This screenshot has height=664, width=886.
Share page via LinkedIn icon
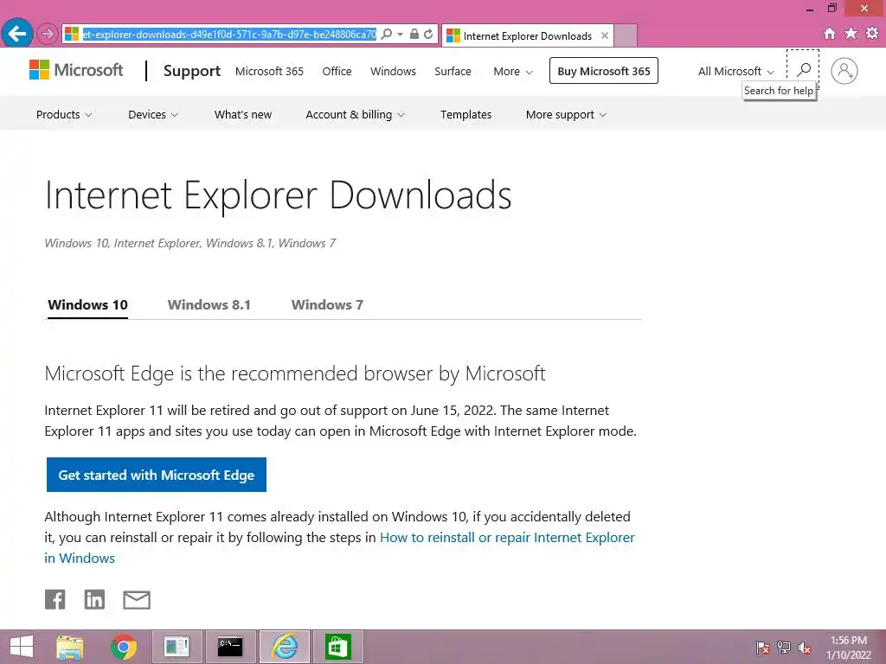pos(94,600)
